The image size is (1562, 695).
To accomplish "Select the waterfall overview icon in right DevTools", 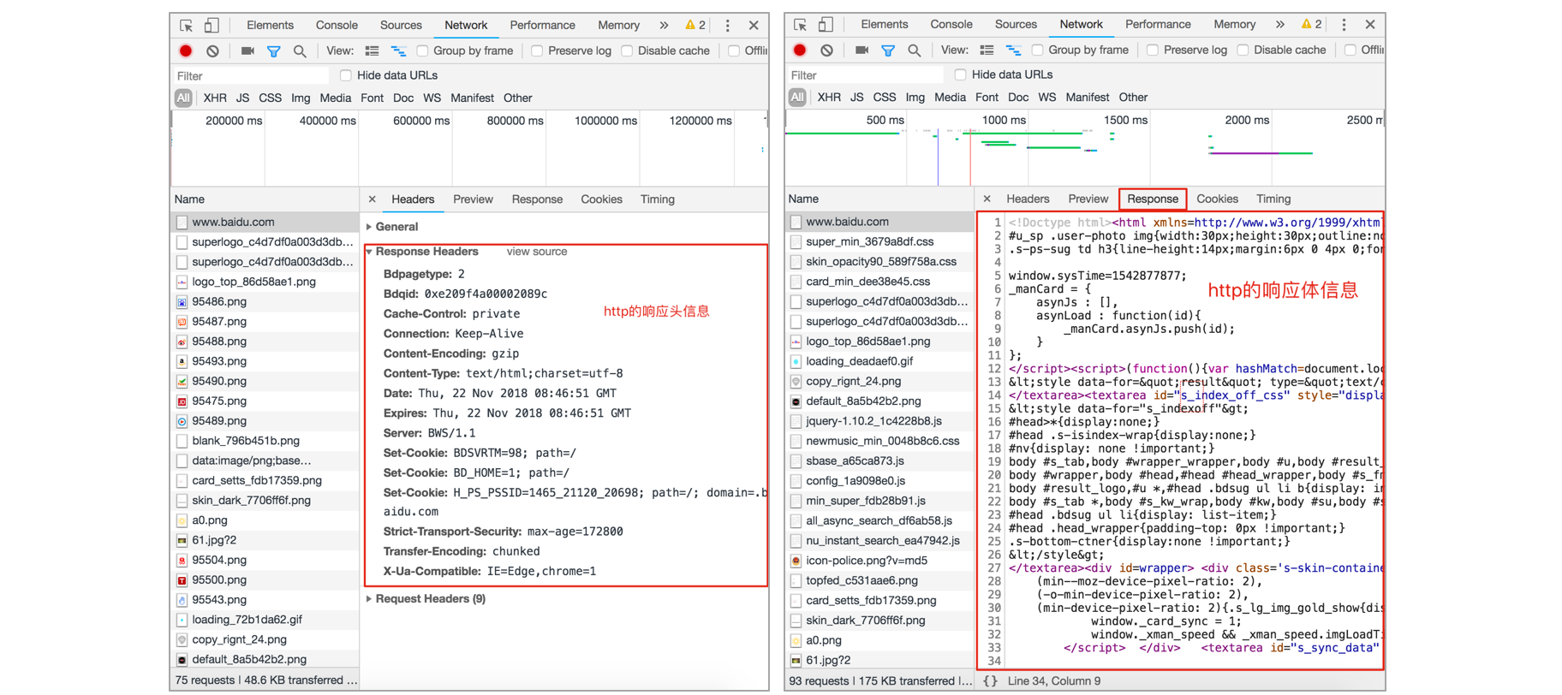I will click(1013, 50).
